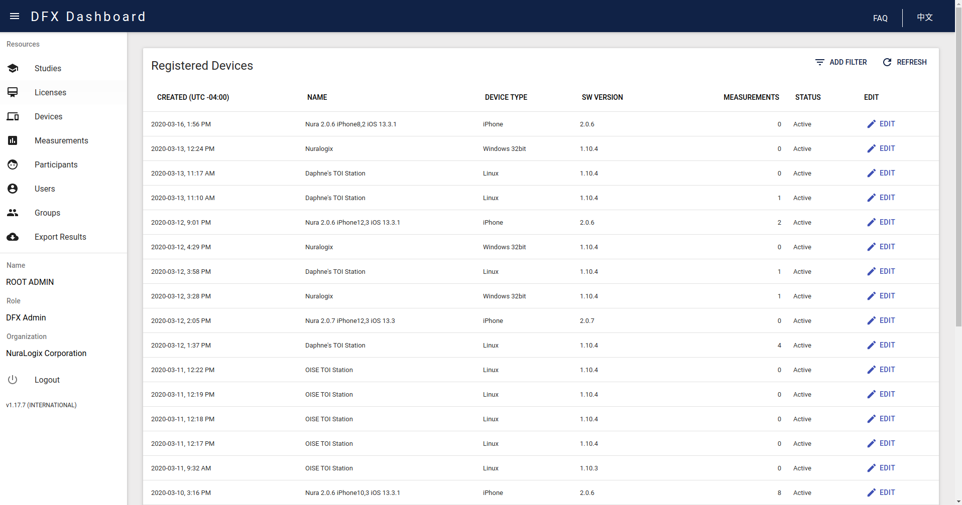The width and height of the screenshot is (962, 505).
Task: Click pencil icon for Nura 2.0.7 iPhone12,3 row
Action: [x=872, y=320]
